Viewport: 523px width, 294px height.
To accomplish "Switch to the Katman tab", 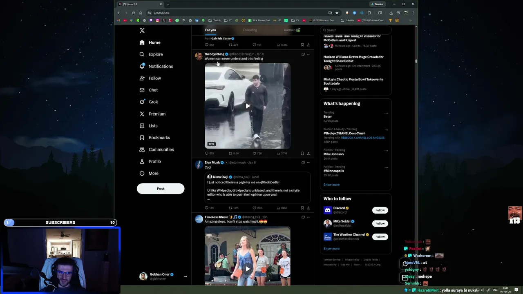I will [292, 30].
